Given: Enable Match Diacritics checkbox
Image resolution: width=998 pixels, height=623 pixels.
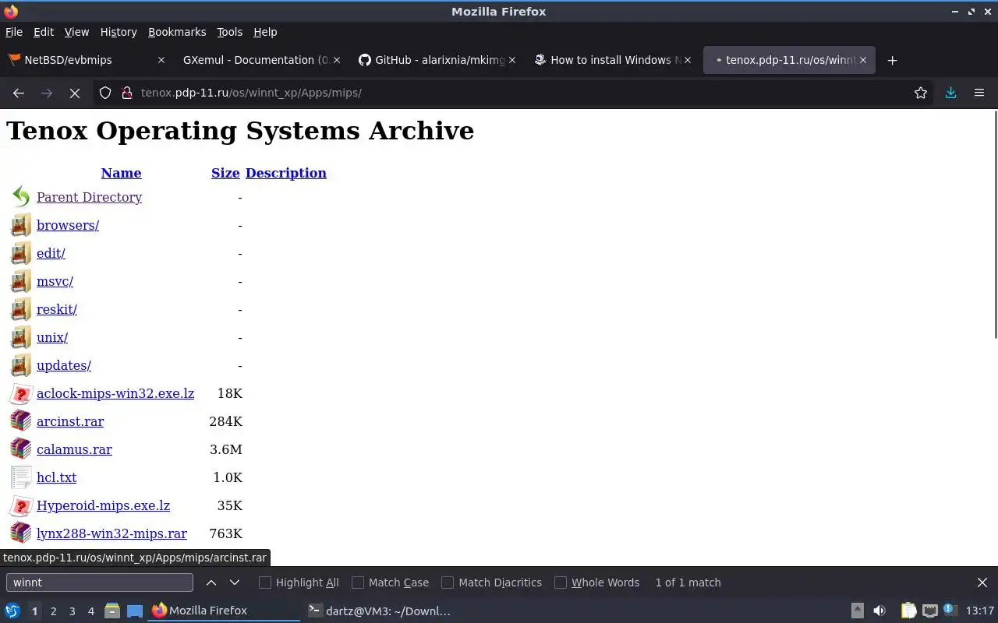Looking at the screenshot, I should 448,583.
